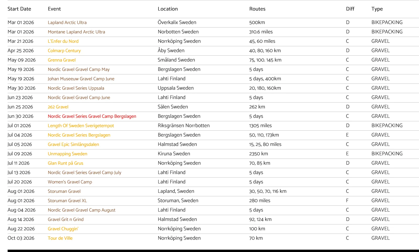
Task: Open the Nordic Gravel Series Bergslagen link
Action: 79,135
